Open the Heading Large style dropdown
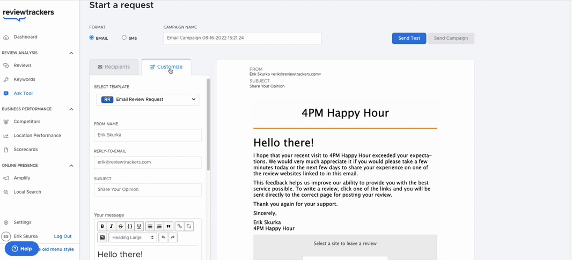The image size is (572, 260). (x=133, y=237)
